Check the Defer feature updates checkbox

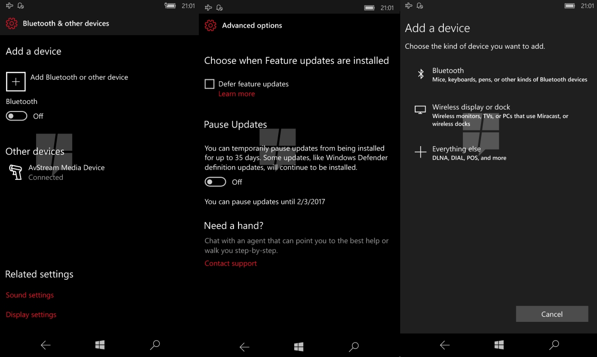(209, 84)
